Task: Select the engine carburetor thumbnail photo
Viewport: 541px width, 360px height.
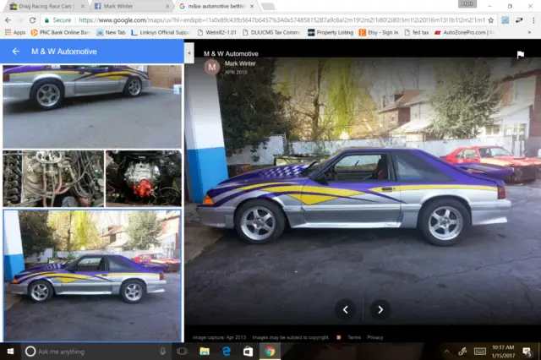Action: (52, 178)
